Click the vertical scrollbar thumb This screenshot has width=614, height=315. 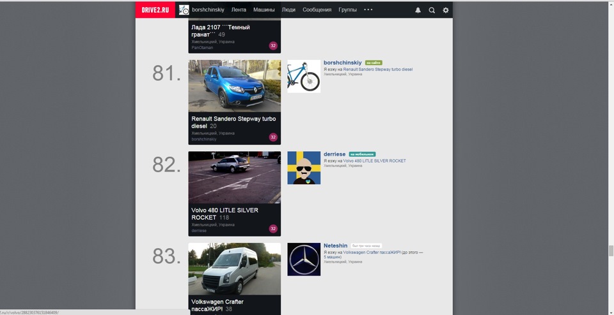pyautogui.click(x=611, y=251)
